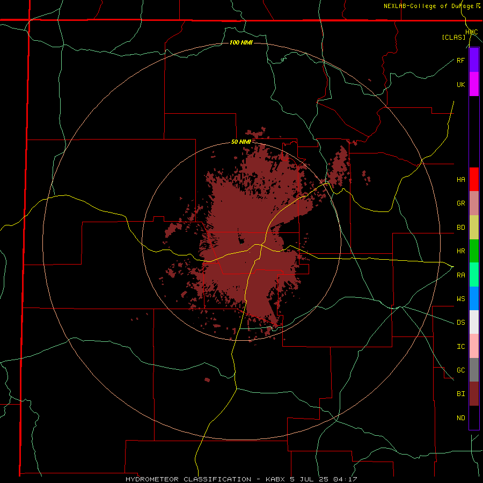Select the BI legend label

coord(460,394)
